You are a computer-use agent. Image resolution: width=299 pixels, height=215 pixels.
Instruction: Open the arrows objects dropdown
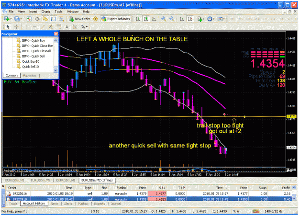[x=84, y=27]
